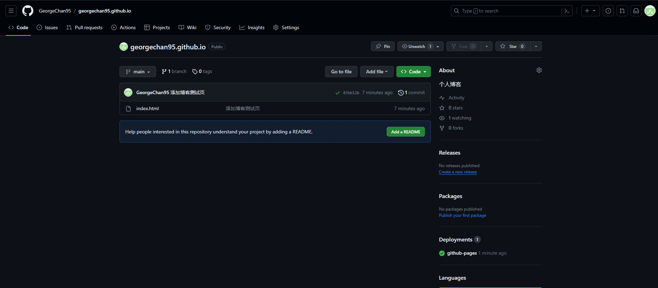This screenshot has height=288, width=658.
Task: Open GeorgeChan95 author link in commit row
Action: click(x=153, y=92)
